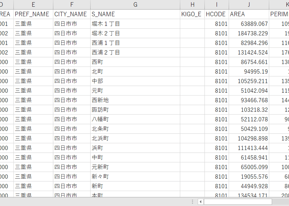
Task: Select area value 111413.444
Action: (249, 148)
